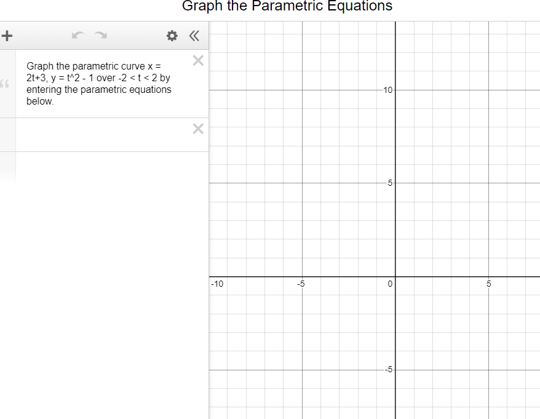Click the quotation-mark note indicator
The height and width of the screenshot is (419, 540).
pyautogui.click(x=5, y=84)
